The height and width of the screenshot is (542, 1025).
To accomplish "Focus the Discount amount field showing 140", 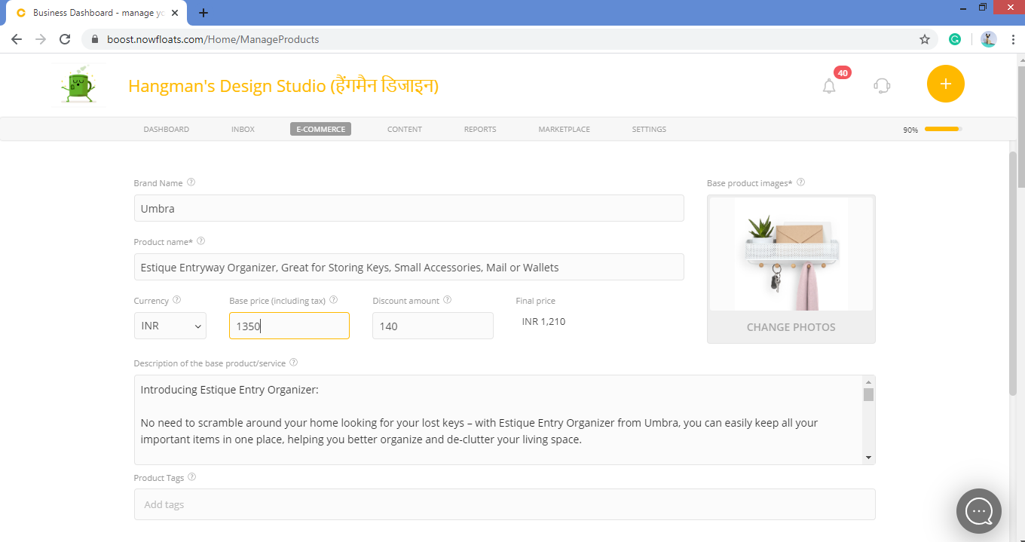I will [433, 326].
